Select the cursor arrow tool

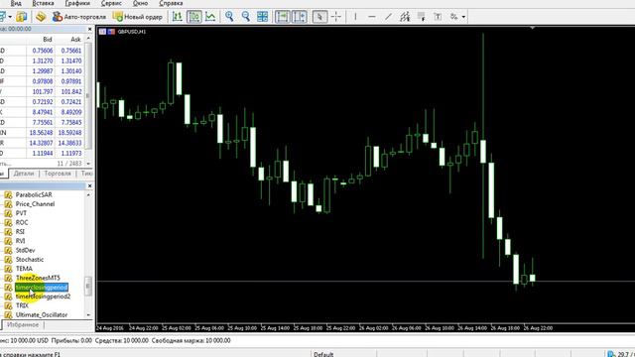click(x=319, y=17)
